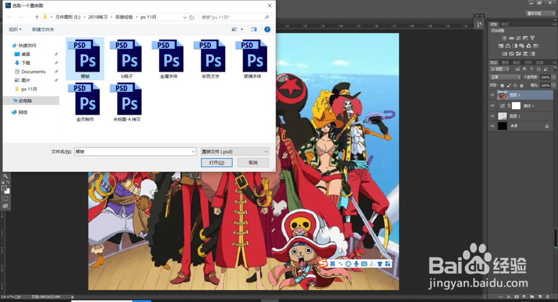
Task: Add an Invert adjustment
Action: (504, 54)
